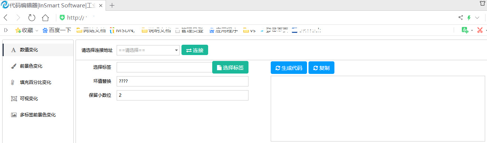Click the letter A icon beside 数值变化
Screen dimensions: 487x143
tap(14, 50)
